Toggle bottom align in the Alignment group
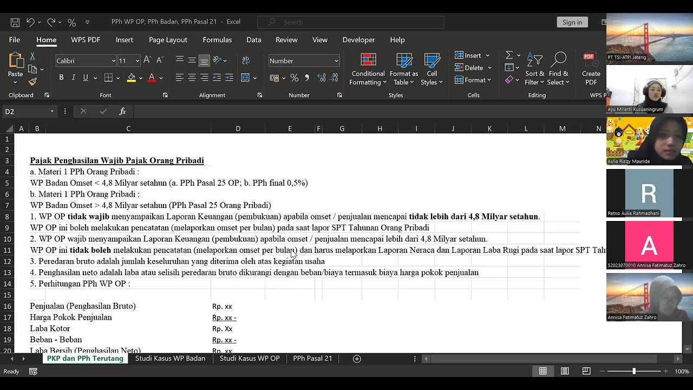Image resolution: width=693 pixels, height=390 pixels. (x=204, y=60)
